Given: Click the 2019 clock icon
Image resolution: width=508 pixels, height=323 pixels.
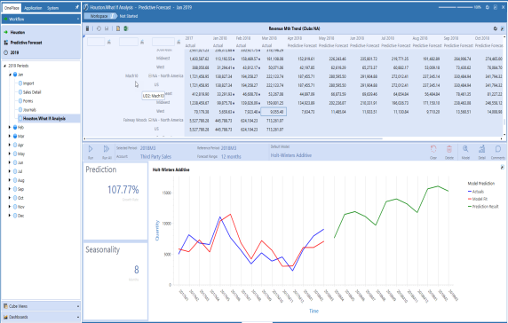Looking at the screenshot, I should tap(6, 52).
